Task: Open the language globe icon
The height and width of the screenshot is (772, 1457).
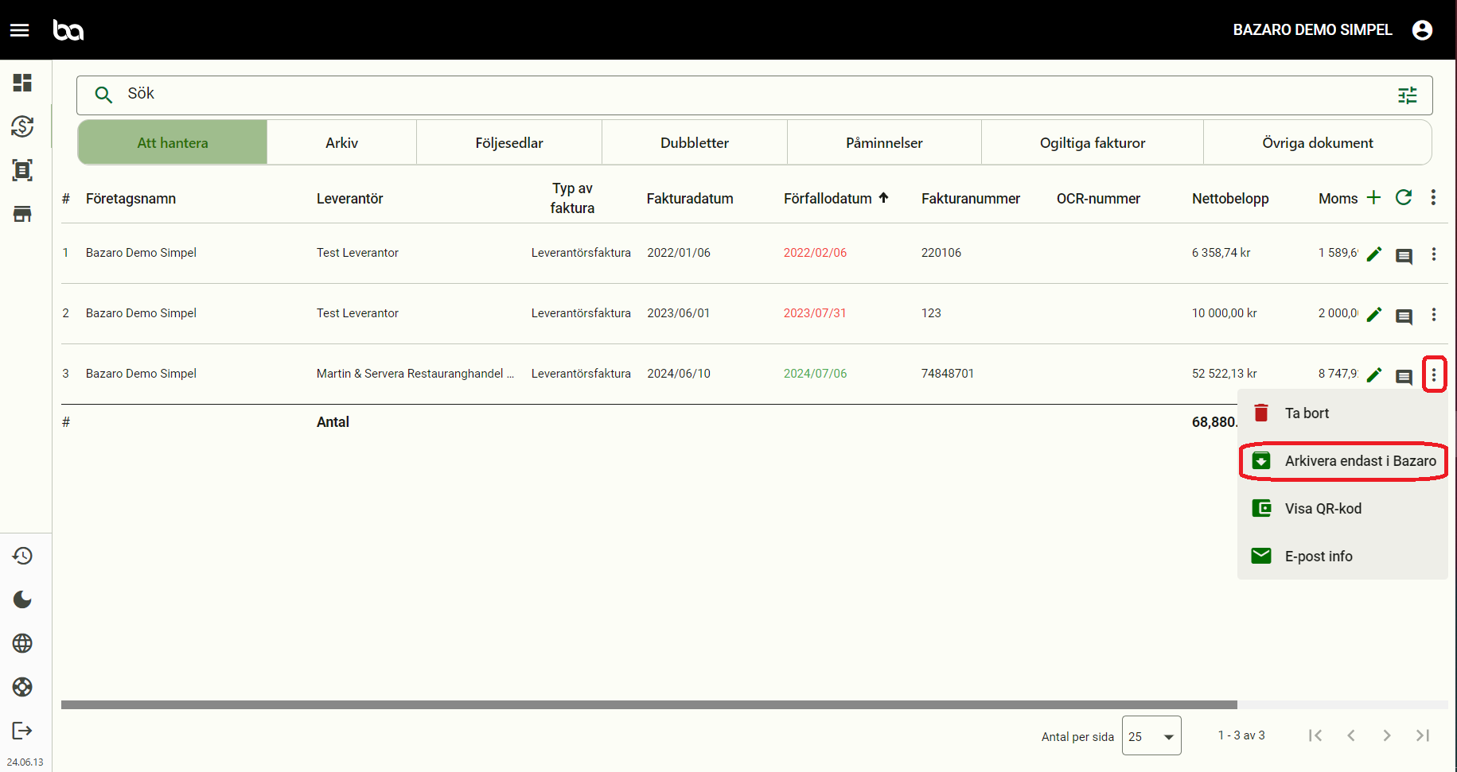Action: coord(22,643)
